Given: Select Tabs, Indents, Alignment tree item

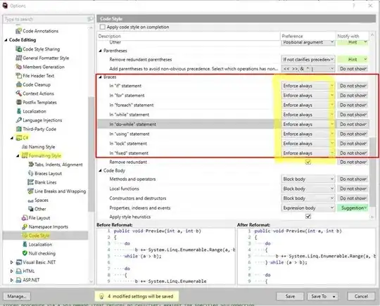Looking at the screenshot, I should point(58,165).
